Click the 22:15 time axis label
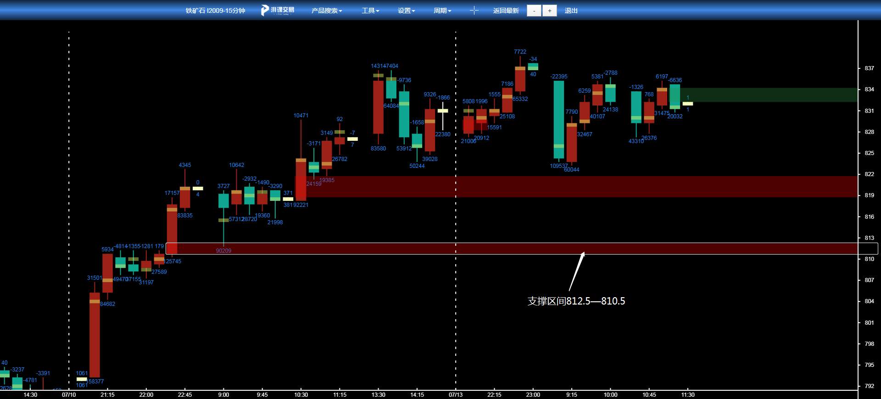Viewport: 881px width, 399px height. [494, 395]
